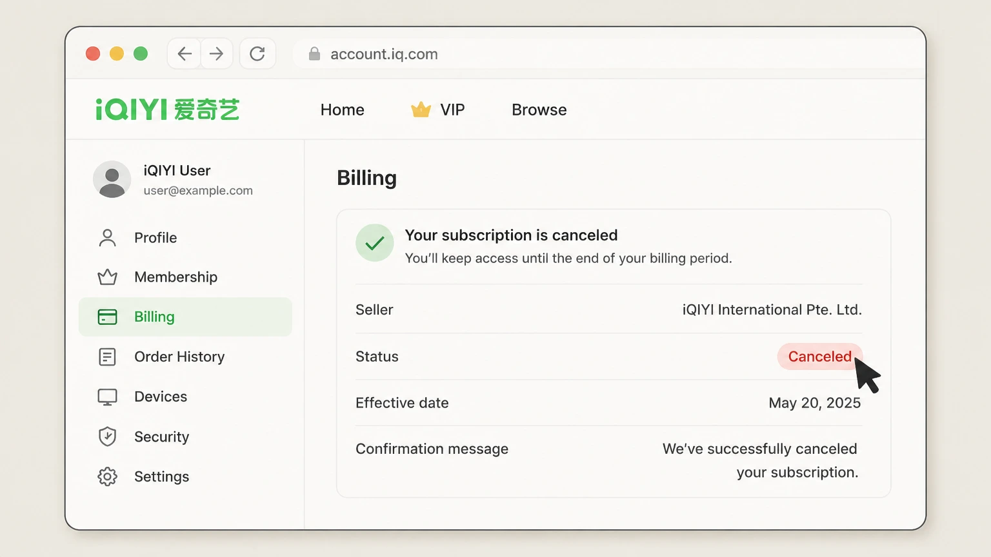Click the Settings gear icon

[107, 476]
